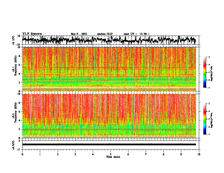The width and height of the screenshot is (224, 173).
Task: Click the "Time (min)" x-axis label
Action: (113, 157)
